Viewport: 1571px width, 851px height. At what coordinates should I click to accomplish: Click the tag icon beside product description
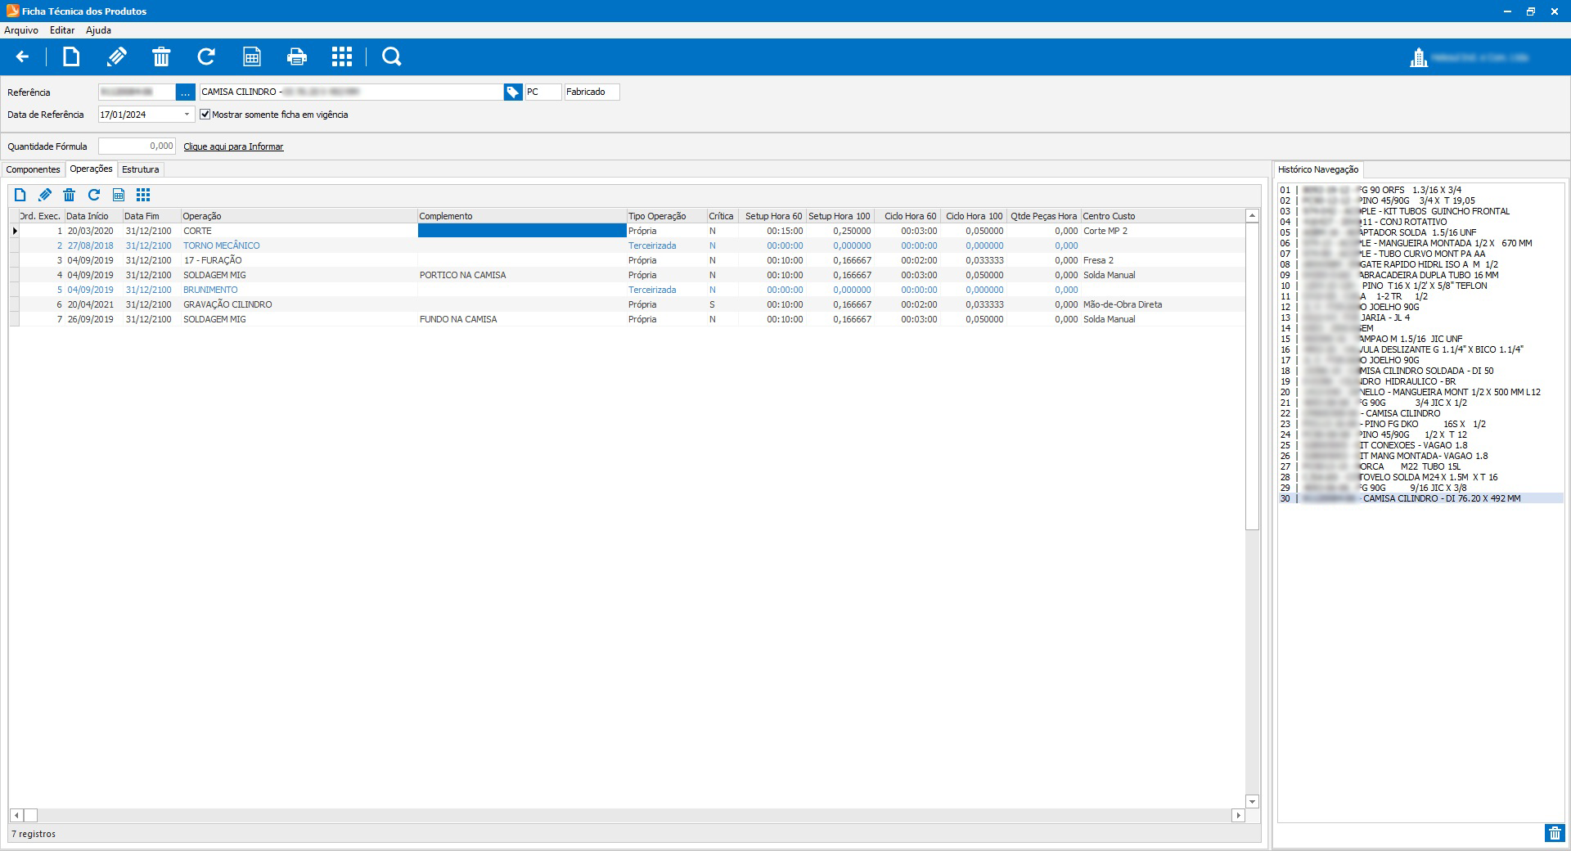[x=513, y=92]
